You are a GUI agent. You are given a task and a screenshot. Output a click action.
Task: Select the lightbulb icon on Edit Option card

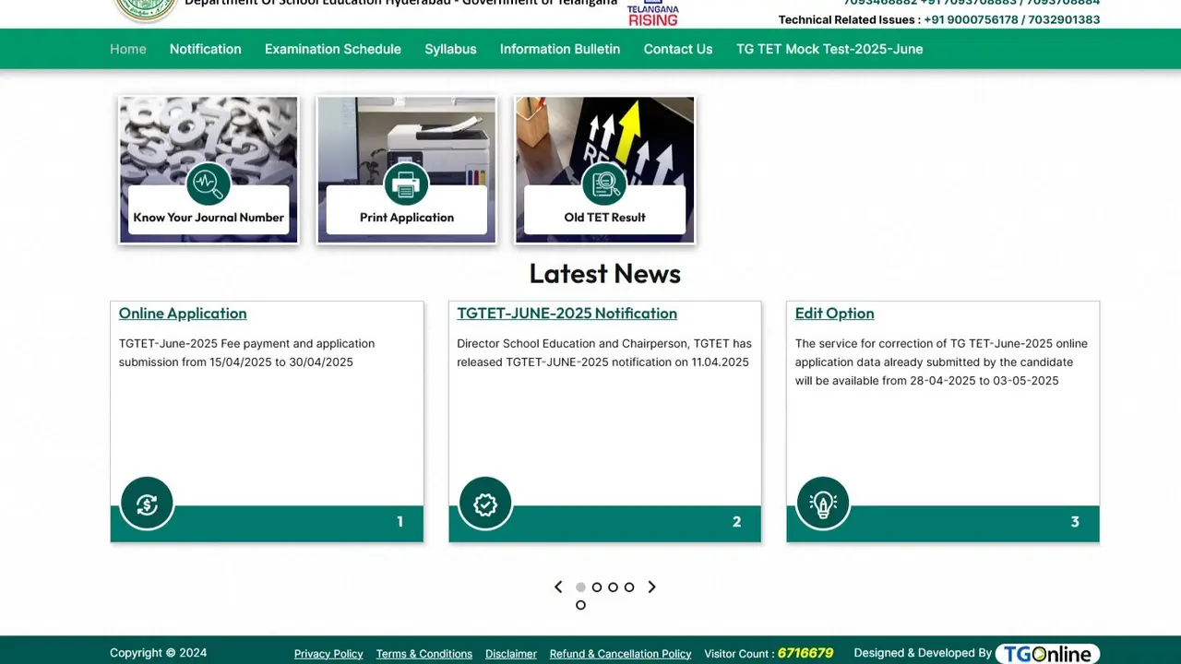point(823,504)
